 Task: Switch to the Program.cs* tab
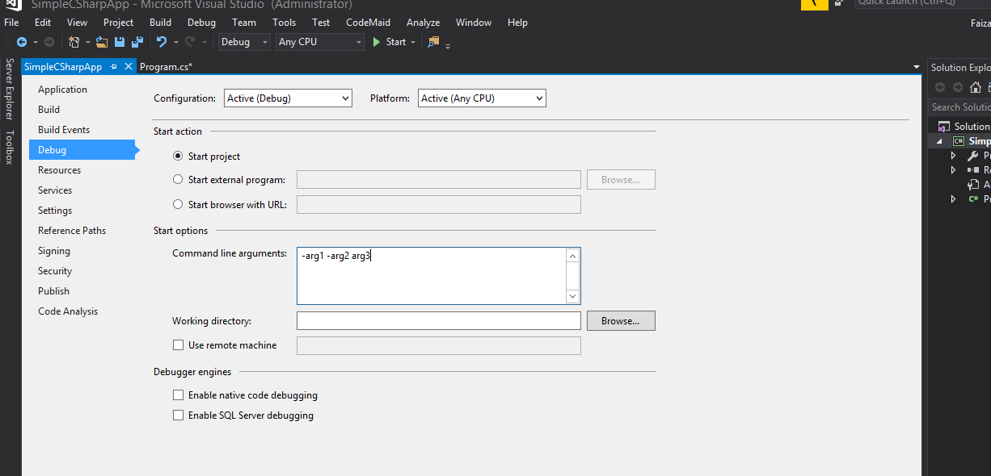(166, 67)
